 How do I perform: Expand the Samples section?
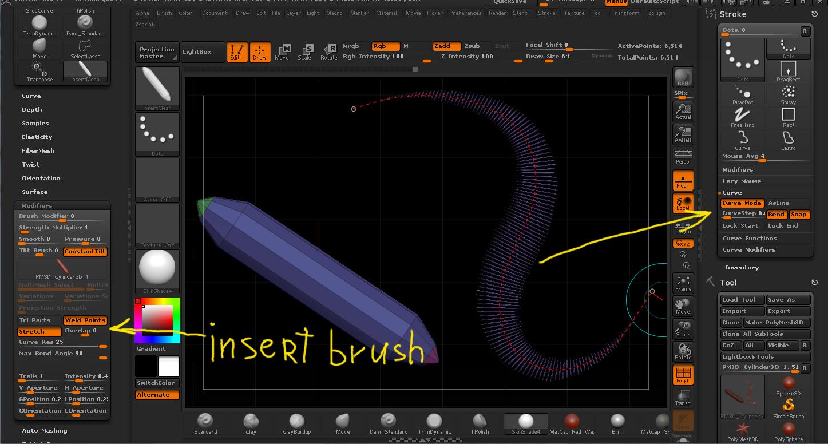coord(35,124)
